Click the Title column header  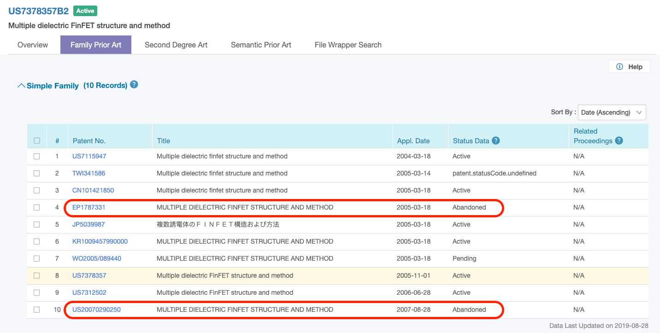pos(164,141)
